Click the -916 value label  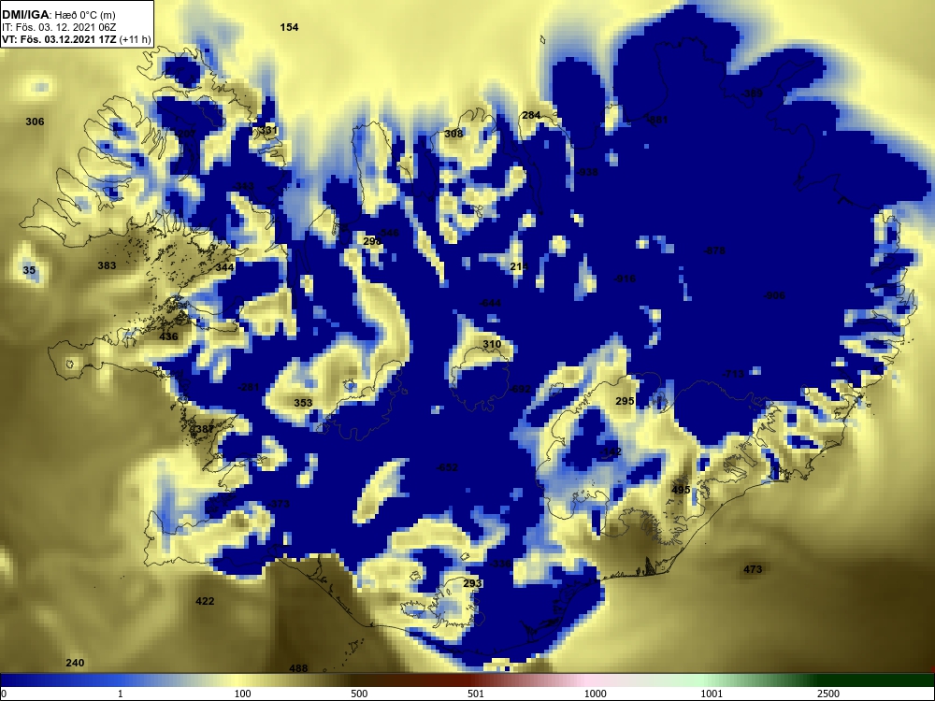click(625, 279)
